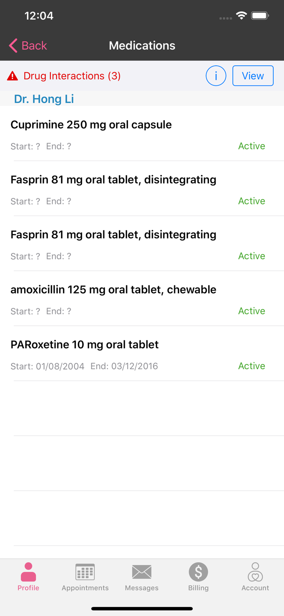Open Cuprimine 250 mg oral capsule entry
This screenshot has width=284, height=616.
click(91, 125)
